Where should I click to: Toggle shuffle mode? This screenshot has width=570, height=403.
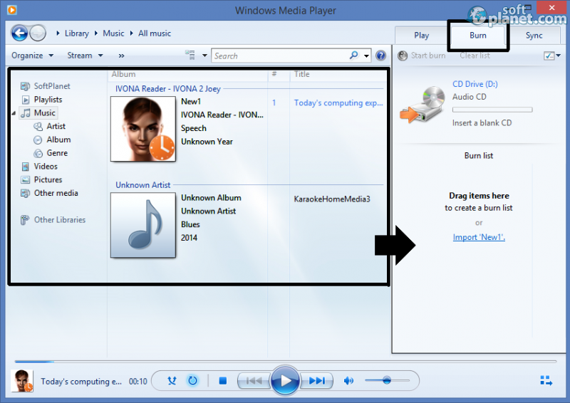point(172,380)
